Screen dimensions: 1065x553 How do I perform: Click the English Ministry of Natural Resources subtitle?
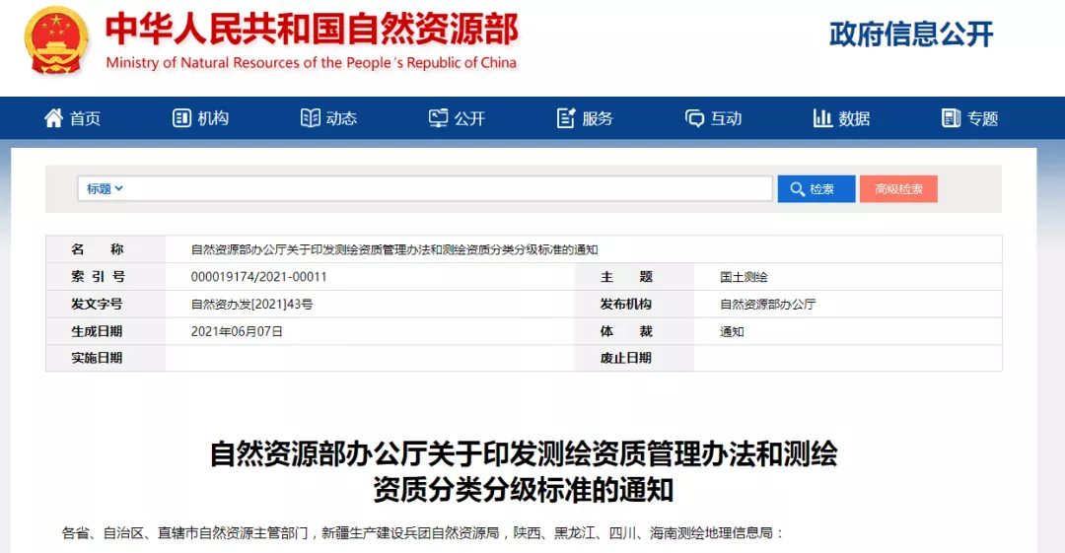[x=311, y=62]
